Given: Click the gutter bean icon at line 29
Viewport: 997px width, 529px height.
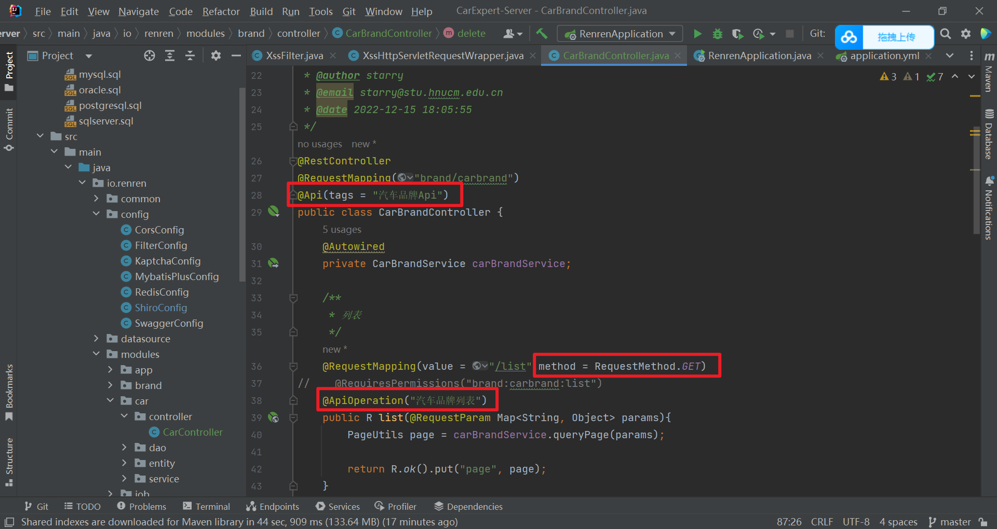Looking at the screenshot, I should (274, 211).
